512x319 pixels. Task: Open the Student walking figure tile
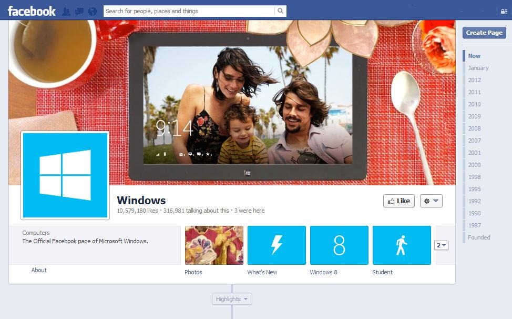pyautogui.click(x=402, y=245)
